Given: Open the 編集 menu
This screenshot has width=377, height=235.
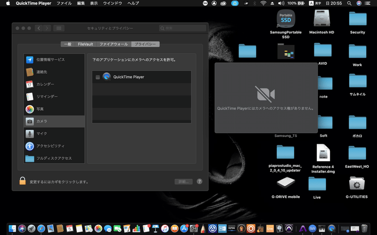Looking at the screenshot, I should click(81, 3).
